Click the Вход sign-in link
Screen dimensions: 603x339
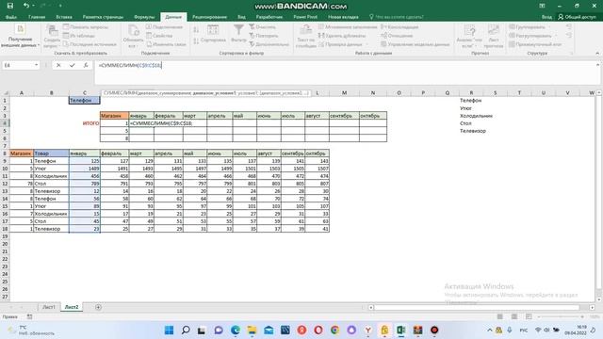click(546, 17)
